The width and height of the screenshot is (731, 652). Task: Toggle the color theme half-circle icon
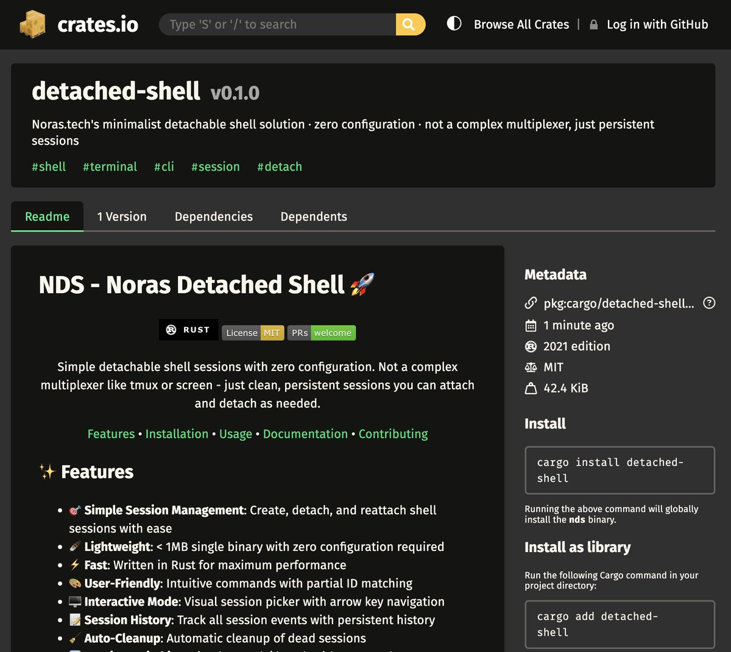point(454,24)
